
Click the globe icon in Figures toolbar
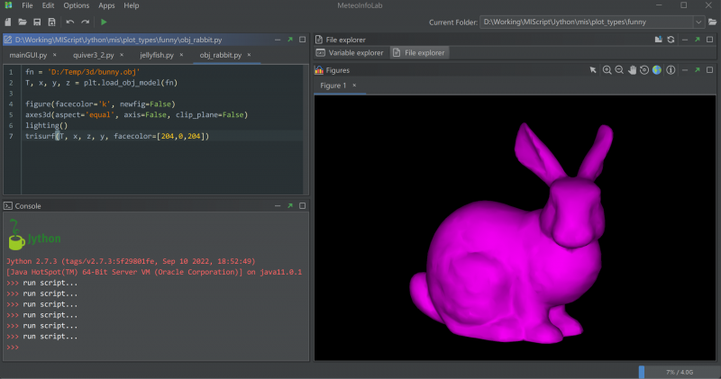(x=657, y=70)
